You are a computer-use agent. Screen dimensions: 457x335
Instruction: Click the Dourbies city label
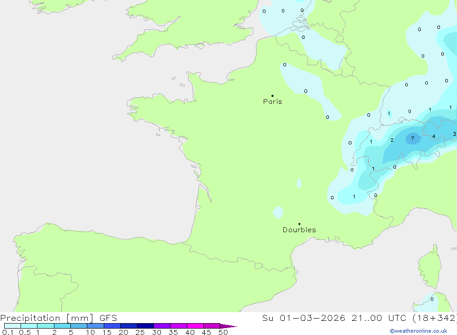[x=299, y=230]
